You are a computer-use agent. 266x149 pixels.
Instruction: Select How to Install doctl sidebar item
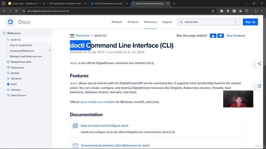[x=21, y=45]
